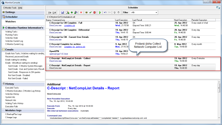Open the Help menu
Screen dimensions: 222x125
pos(20,8)
